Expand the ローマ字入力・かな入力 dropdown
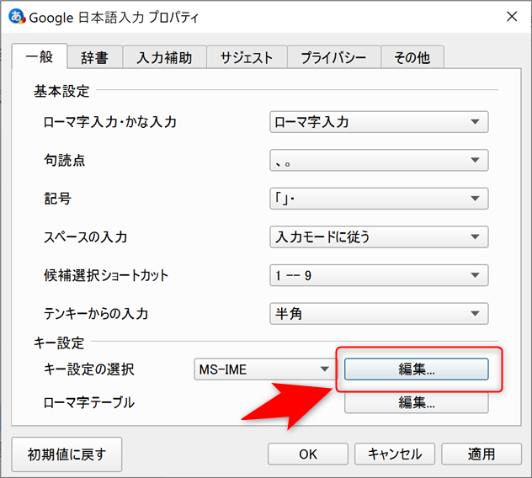This screenshot has width=532, height=478. (x=379, y=122)
